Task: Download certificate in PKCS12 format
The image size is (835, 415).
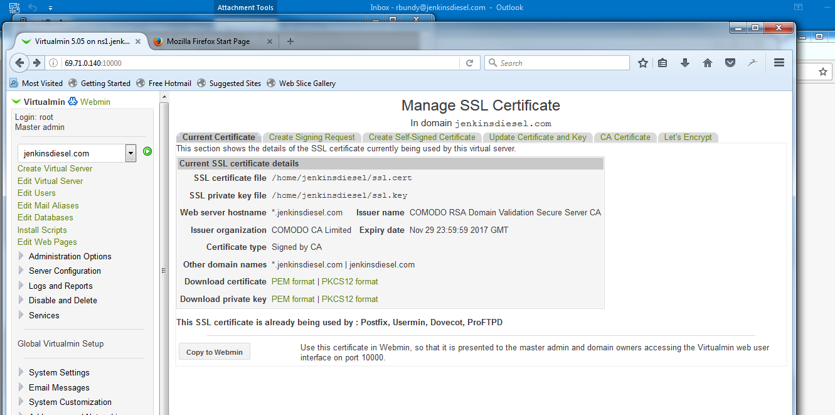Action: 350,281
